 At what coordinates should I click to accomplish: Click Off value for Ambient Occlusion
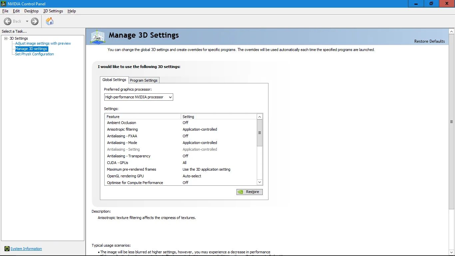pyautogui.click(x=186, y=123)
